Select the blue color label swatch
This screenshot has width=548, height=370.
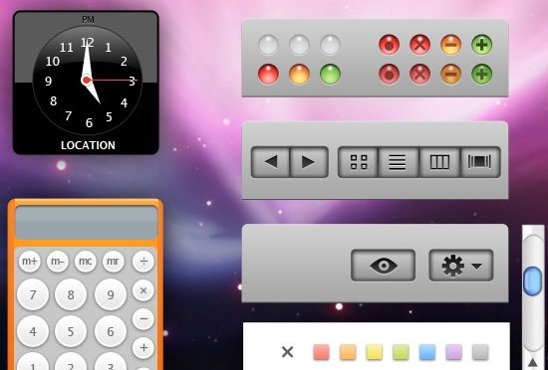pos(427,352)
